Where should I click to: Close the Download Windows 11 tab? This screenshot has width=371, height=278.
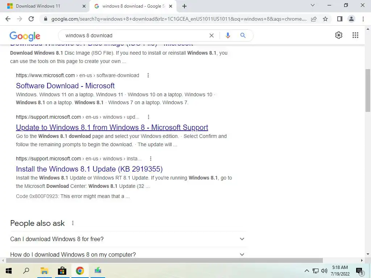coord(84,7)
